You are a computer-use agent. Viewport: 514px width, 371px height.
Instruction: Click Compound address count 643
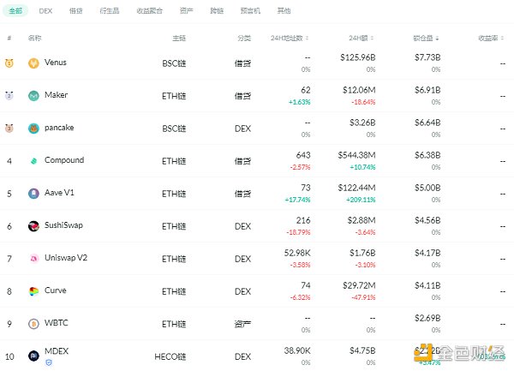pos(303,155)
